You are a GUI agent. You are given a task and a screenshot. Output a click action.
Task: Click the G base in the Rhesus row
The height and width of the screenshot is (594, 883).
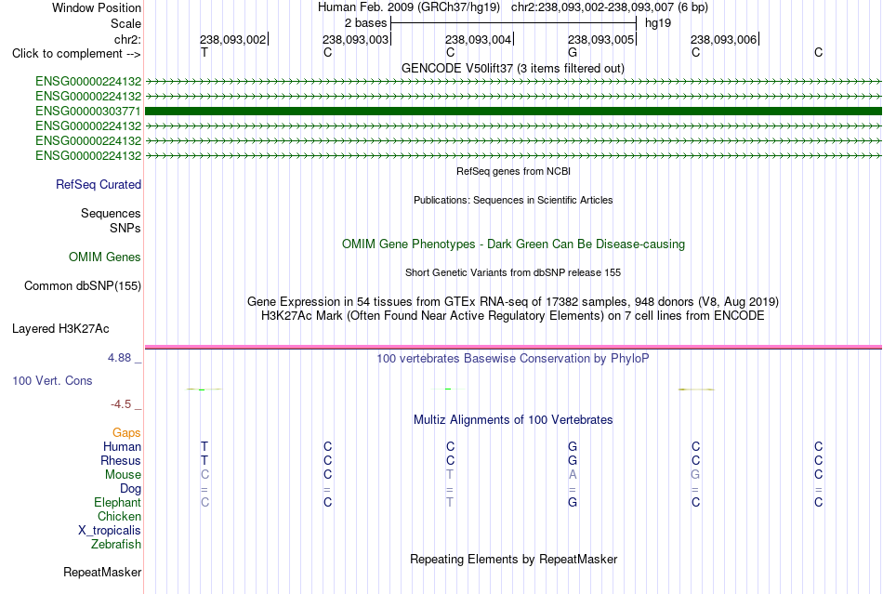tap(573, 460)
